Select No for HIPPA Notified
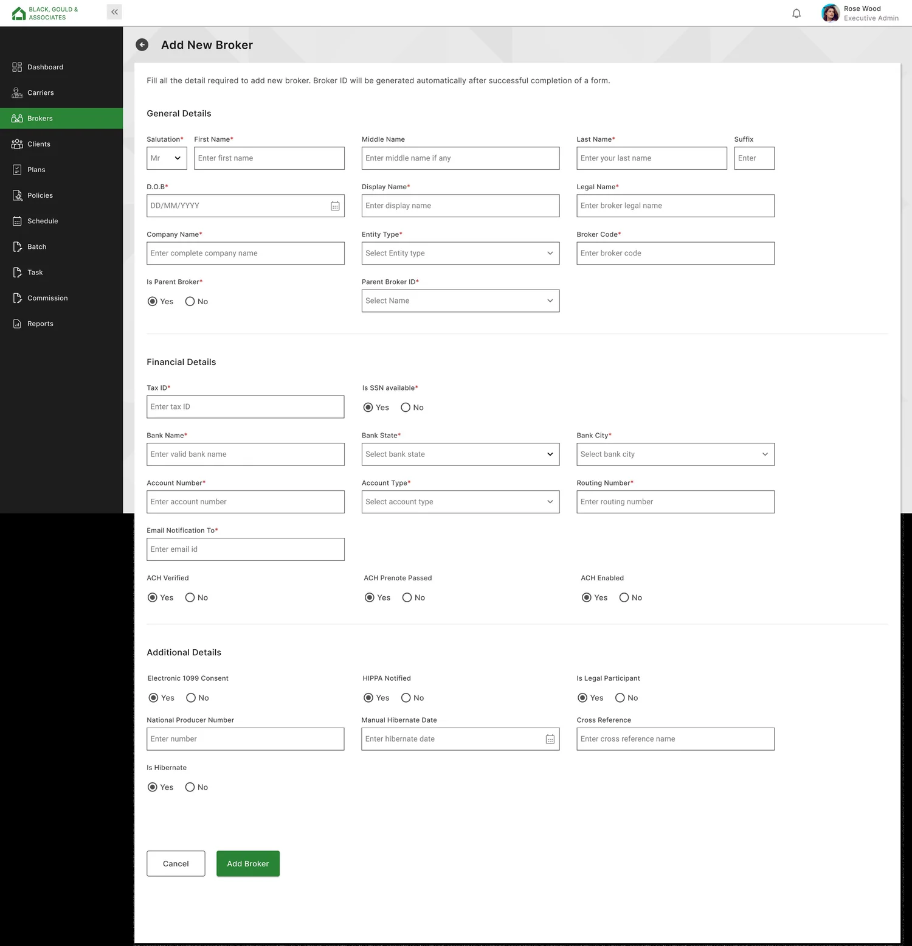Screen dimensions: 912x946 pyautogui.click(x=406, y=698)
